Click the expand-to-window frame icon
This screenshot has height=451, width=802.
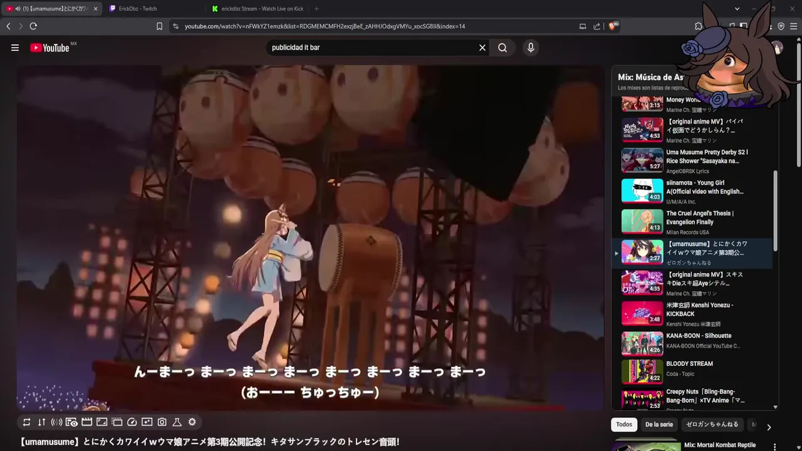(x=102, y=422)
